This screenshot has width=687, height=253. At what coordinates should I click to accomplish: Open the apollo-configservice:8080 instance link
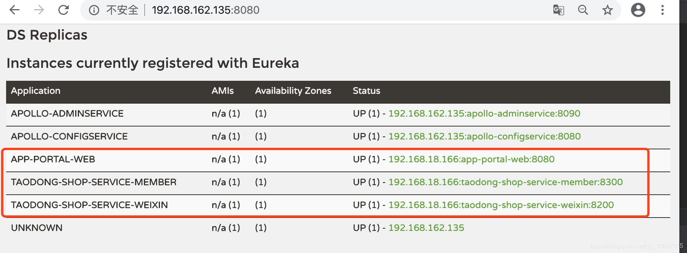coord(484,136)
